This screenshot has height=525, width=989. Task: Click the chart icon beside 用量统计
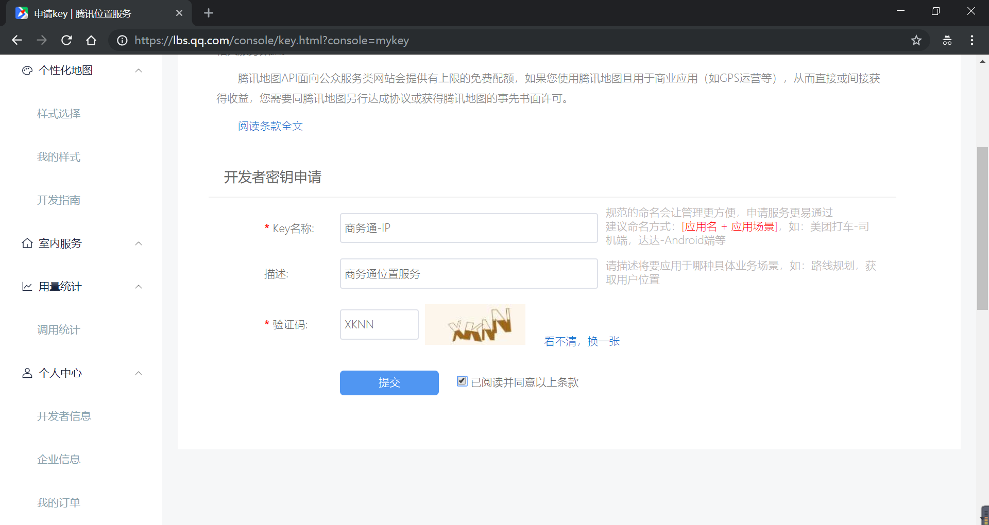(x=27, y=286)
